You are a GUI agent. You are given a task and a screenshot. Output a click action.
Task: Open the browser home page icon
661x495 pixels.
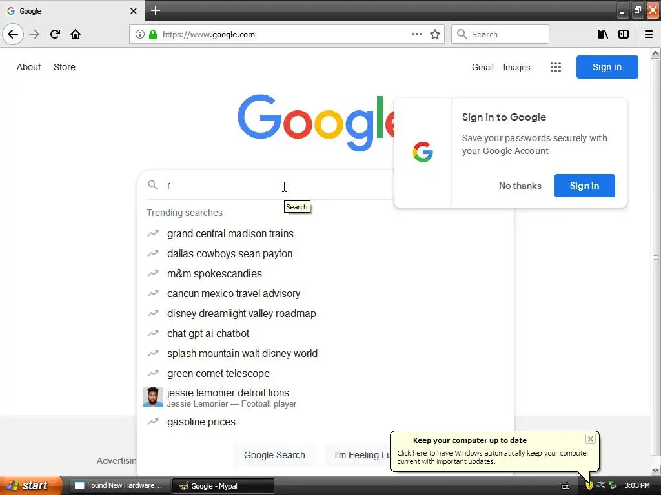pos(76,34)
